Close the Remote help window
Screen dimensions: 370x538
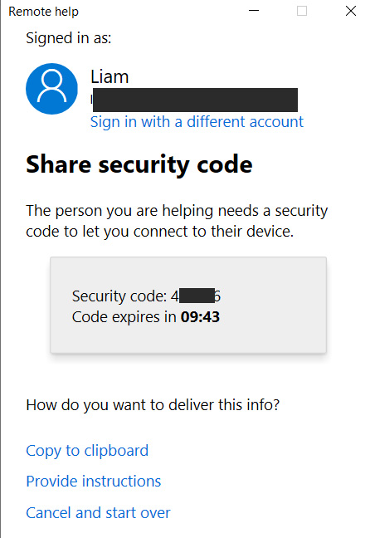pos(351,11)
